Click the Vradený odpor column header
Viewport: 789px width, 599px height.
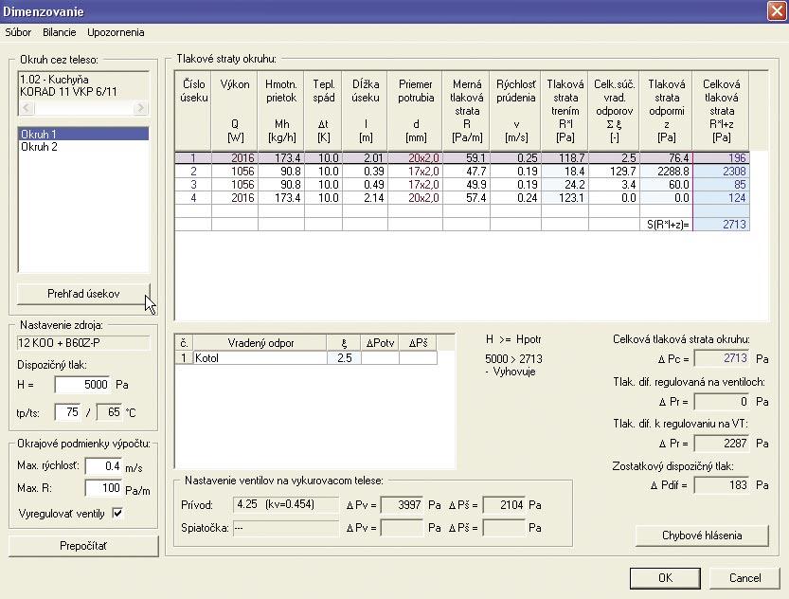tap(260, 343)
